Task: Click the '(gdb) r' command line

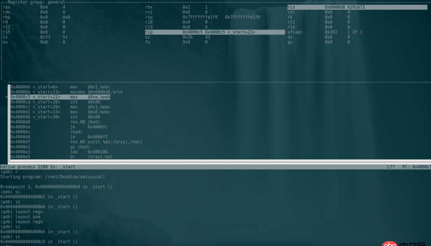Action: [9, 172]
